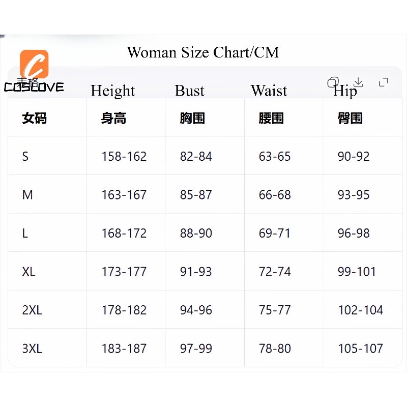Select the M size row label

(27, 195)
